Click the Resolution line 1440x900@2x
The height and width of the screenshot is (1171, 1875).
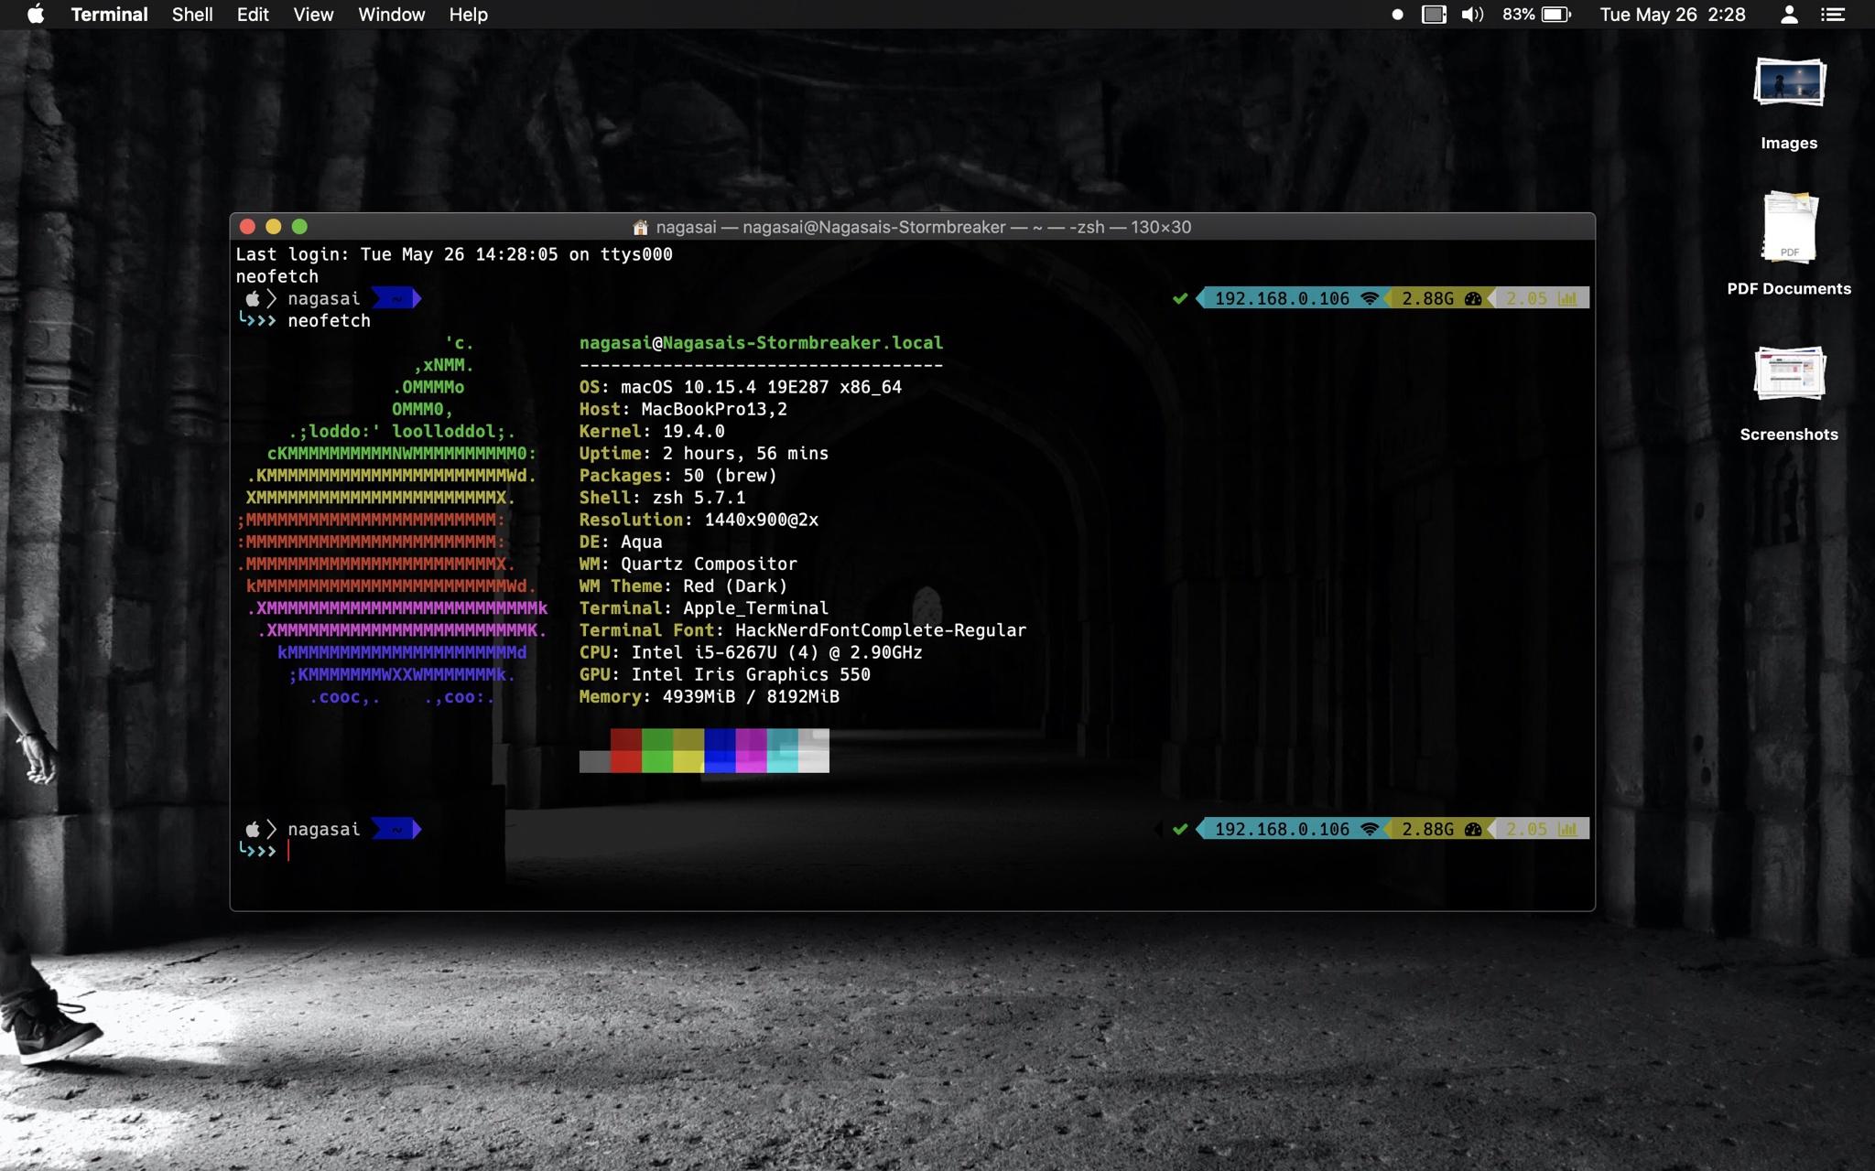tap(699, 520)
